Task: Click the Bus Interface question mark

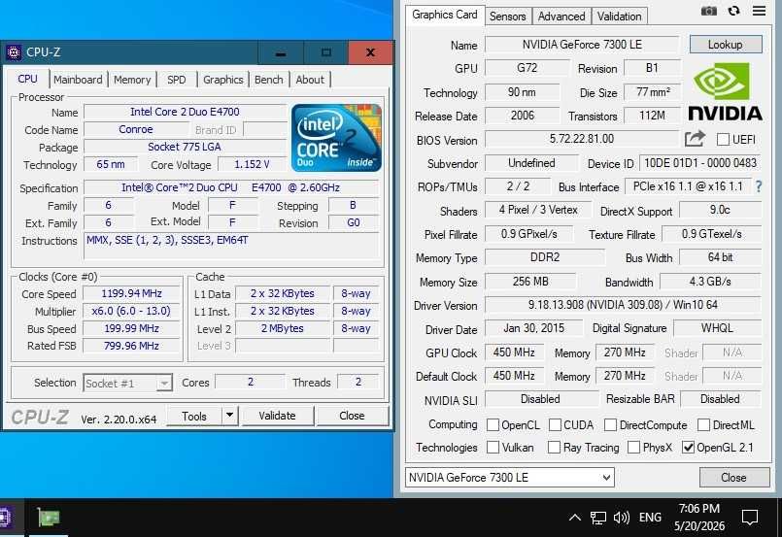Action: 759,187
